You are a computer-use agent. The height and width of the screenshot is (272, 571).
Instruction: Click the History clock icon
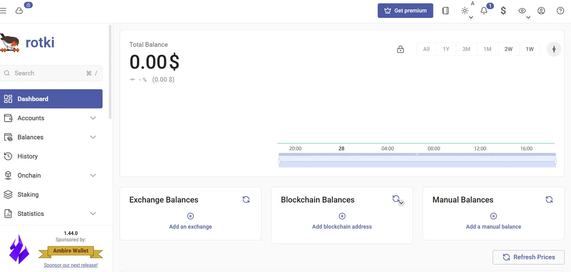pos(8,156)
